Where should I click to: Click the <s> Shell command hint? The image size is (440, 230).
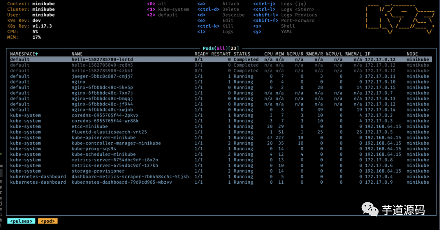coord(274,26)
